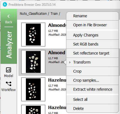Viewport: 120px width, 114px height.
Task: Open the Workflow branching icon
Action: pos(9,84)
